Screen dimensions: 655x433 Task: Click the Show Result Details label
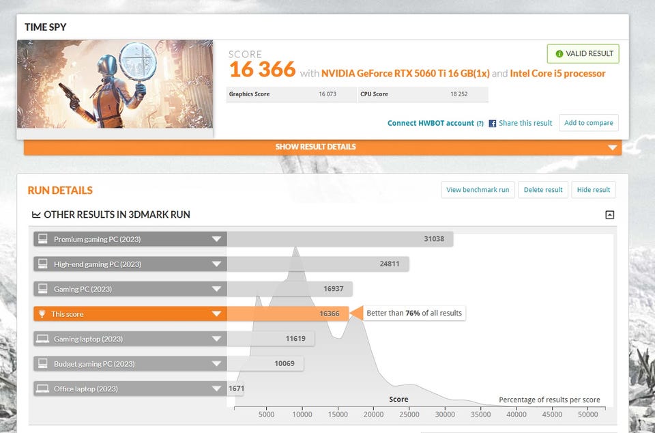(315, 147)
